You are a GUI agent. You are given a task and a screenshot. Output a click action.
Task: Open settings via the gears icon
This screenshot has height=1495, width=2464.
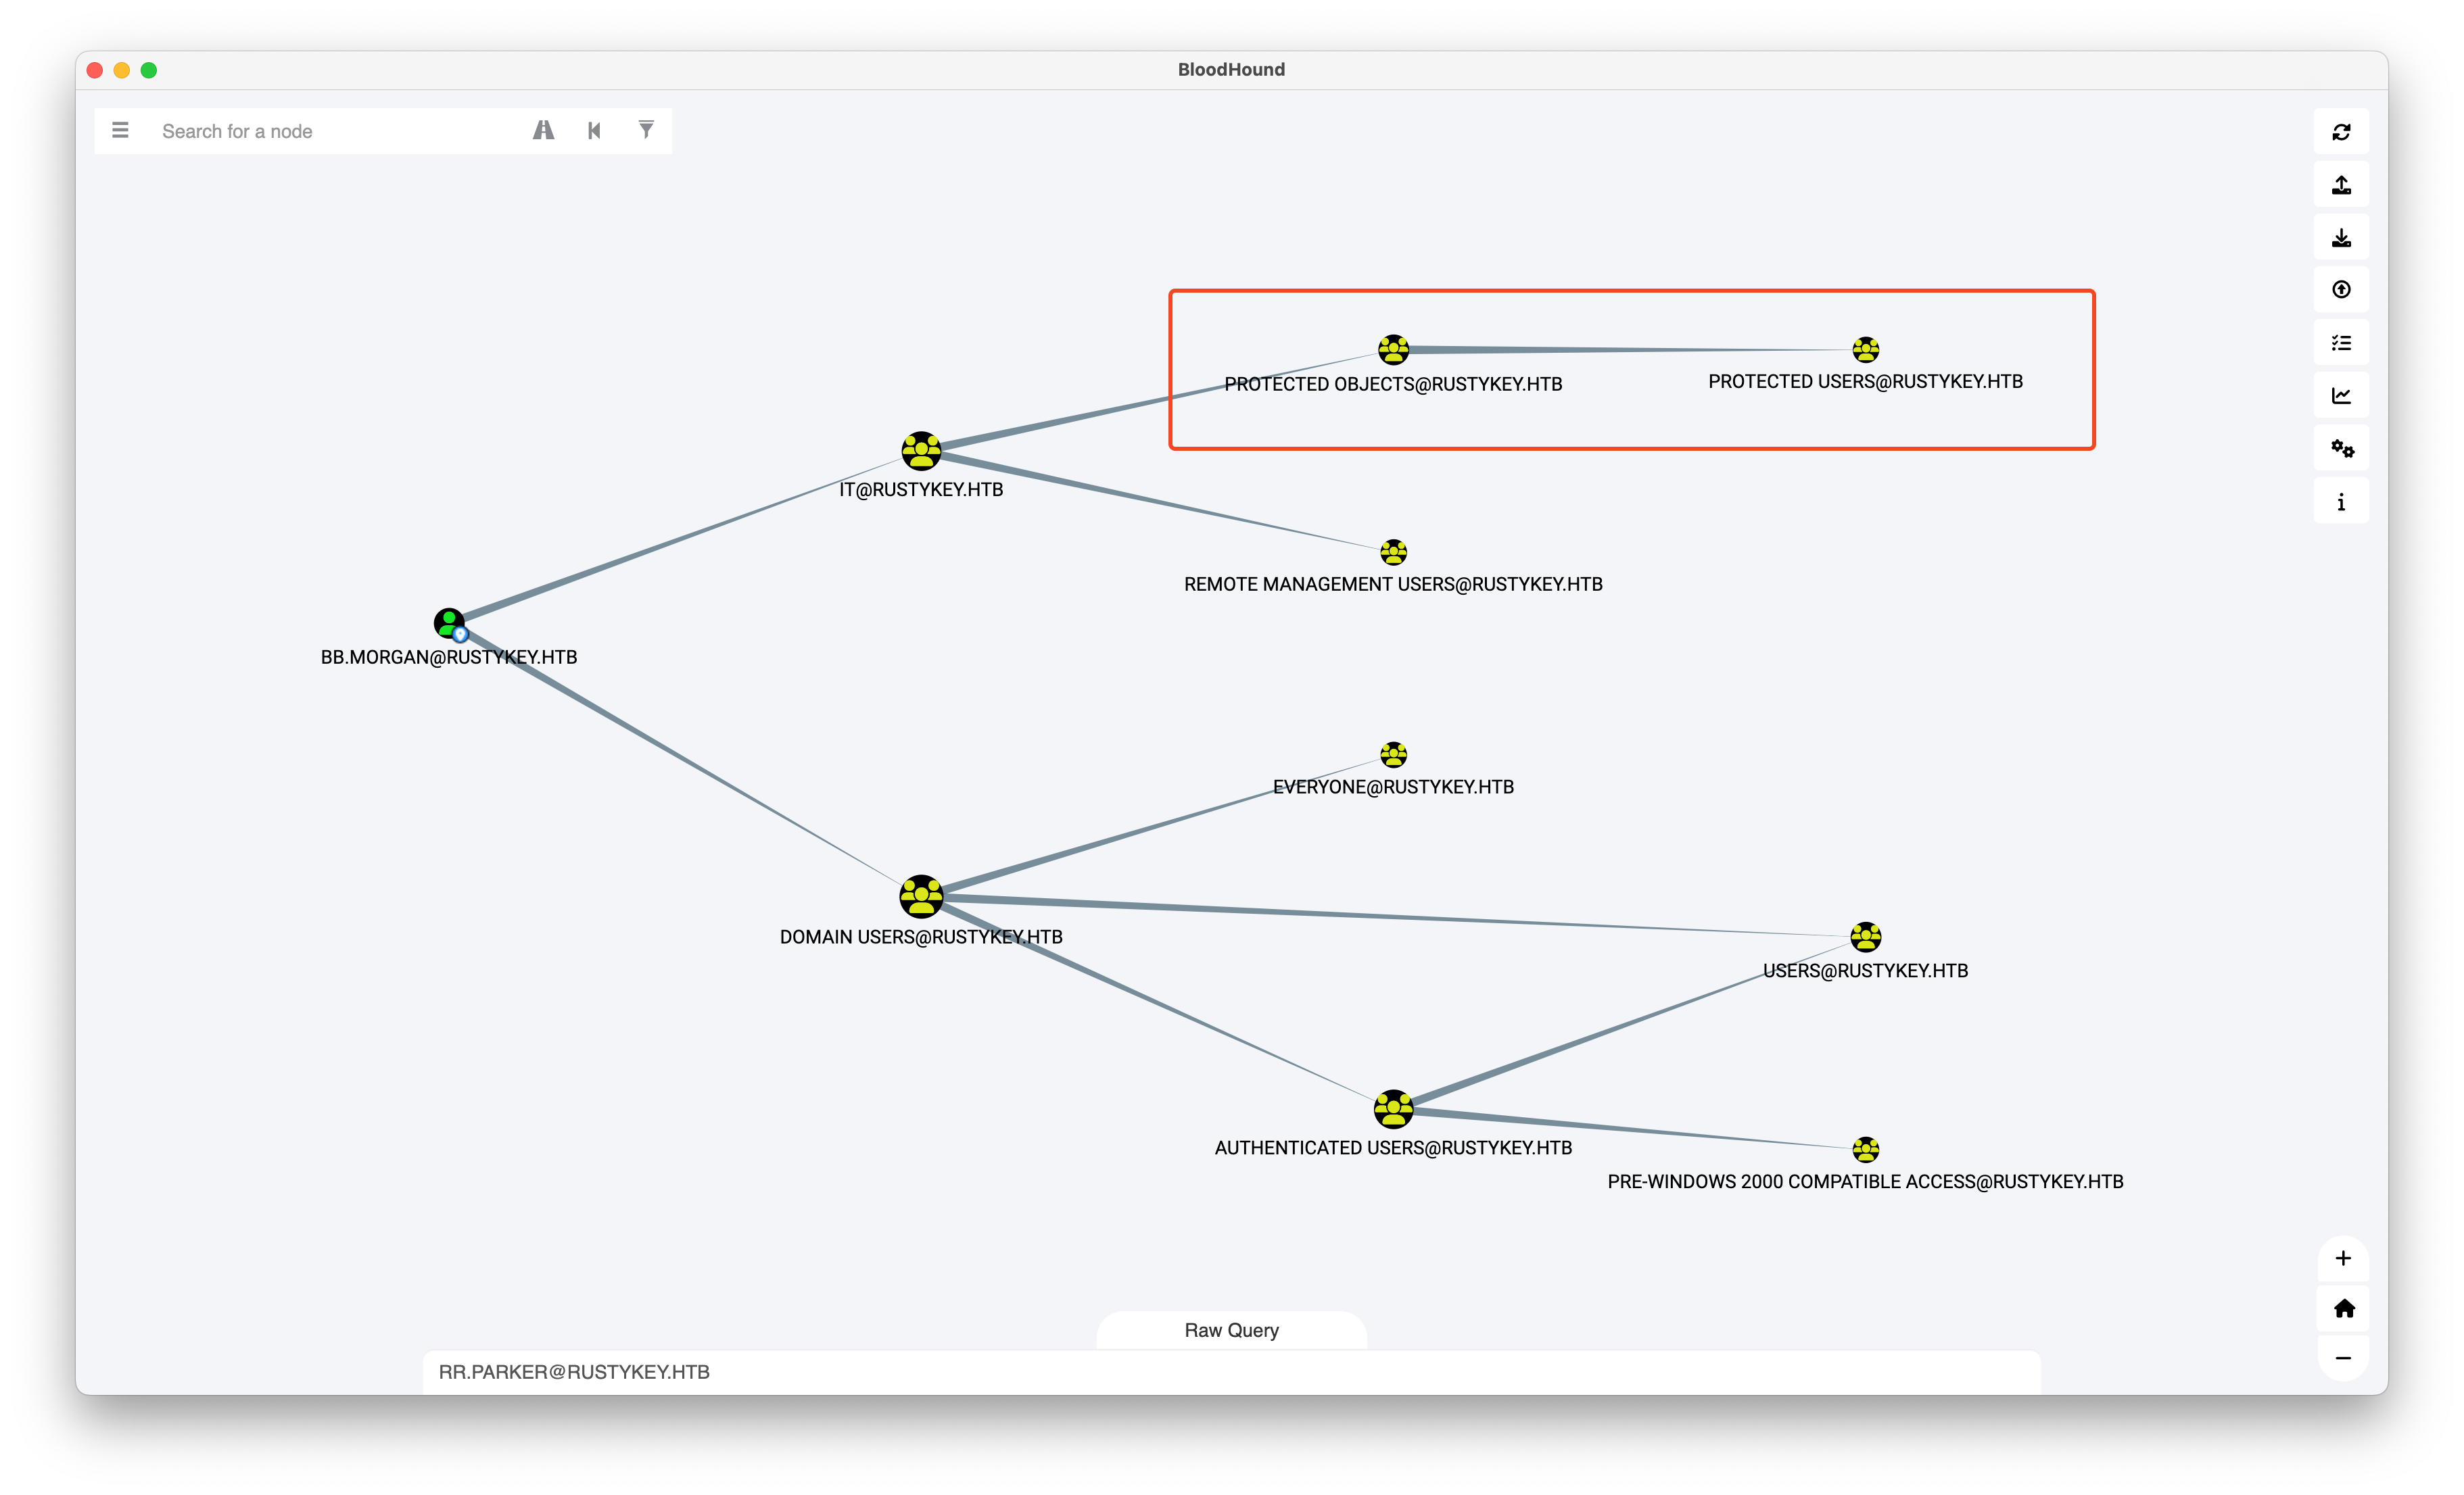(x=2341, y=449)
